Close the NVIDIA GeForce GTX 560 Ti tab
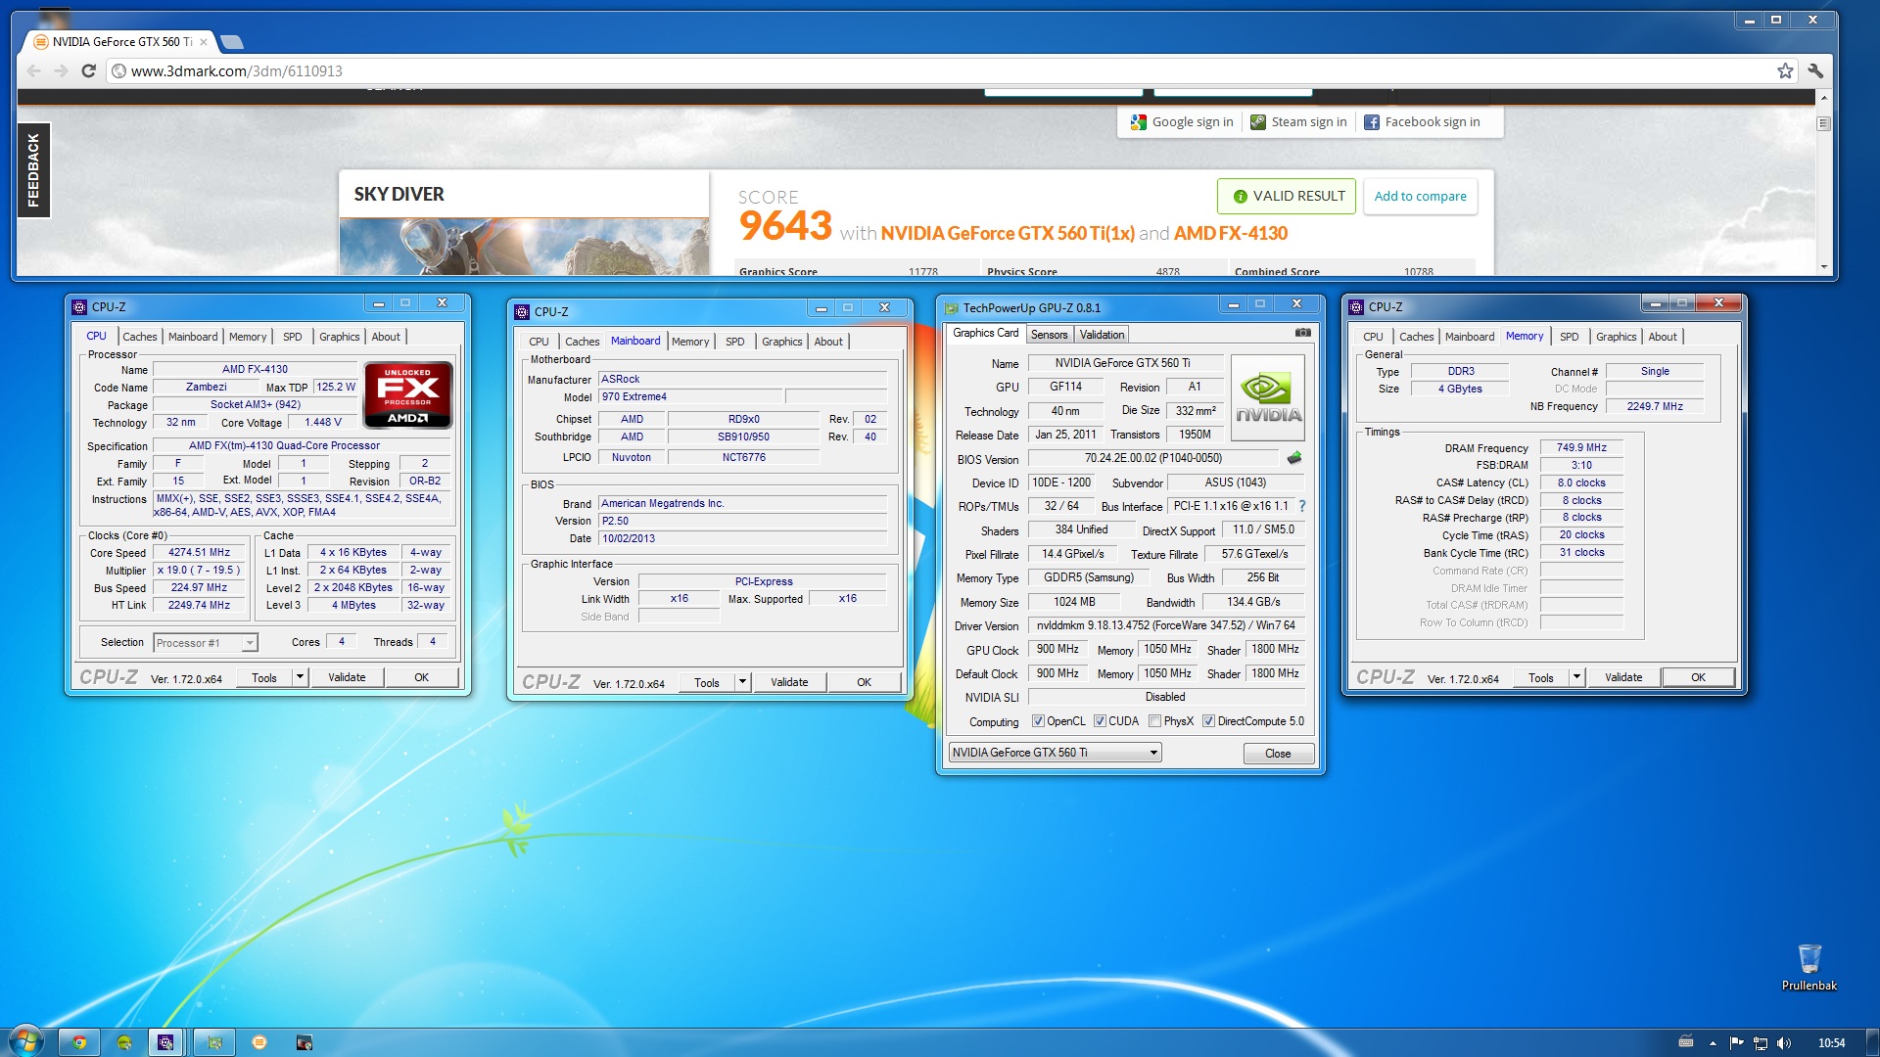Image resolution: width=1880 pixels, height=1057 pixels. pos(204,42)
